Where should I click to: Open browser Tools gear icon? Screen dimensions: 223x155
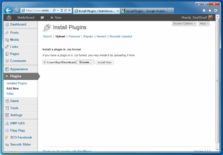coord(216,10)
